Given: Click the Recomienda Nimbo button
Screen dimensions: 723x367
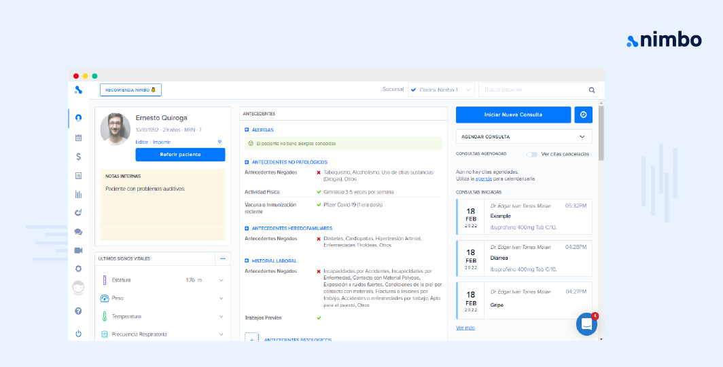Looking at the screenshot, I should pos(130,90).
